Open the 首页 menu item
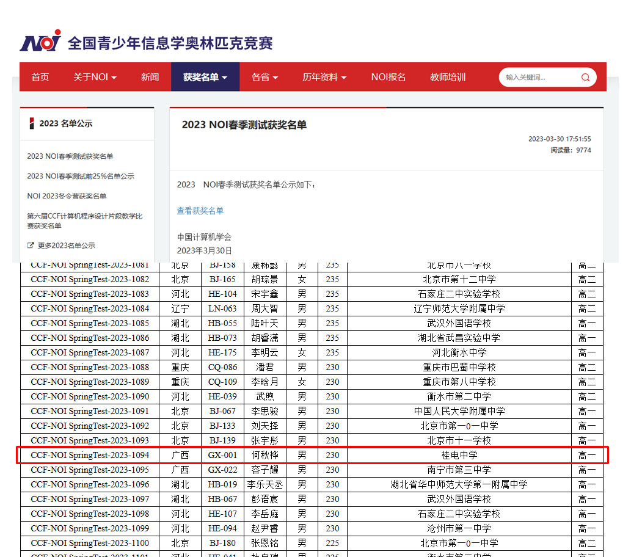This screenshot has width=631, height=557. pos(40,77)
